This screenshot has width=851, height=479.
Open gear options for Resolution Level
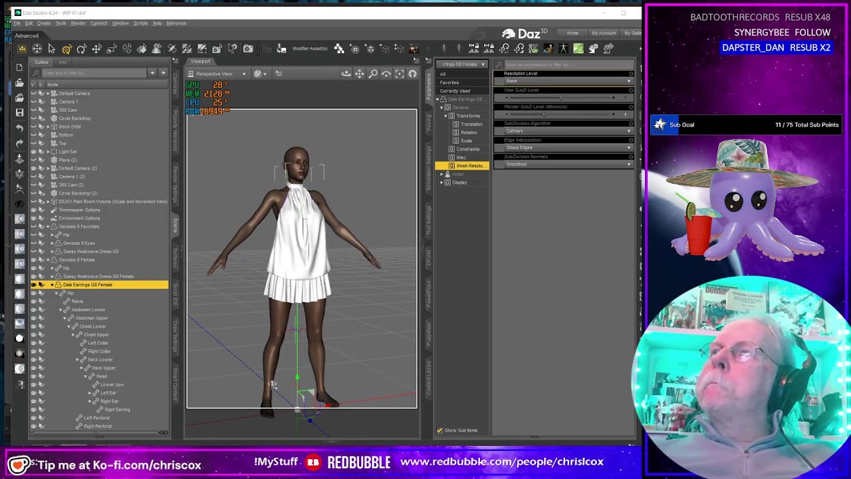click(x=631, y=74)
